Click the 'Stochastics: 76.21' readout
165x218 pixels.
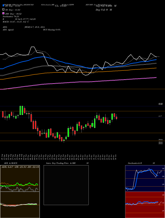click(11, 17)
